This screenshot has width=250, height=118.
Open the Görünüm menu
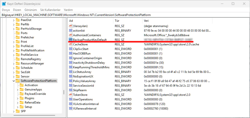31,10
